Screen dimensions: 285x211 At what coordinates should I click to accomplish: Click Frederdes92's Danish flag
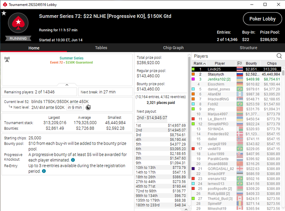point(240,134)
